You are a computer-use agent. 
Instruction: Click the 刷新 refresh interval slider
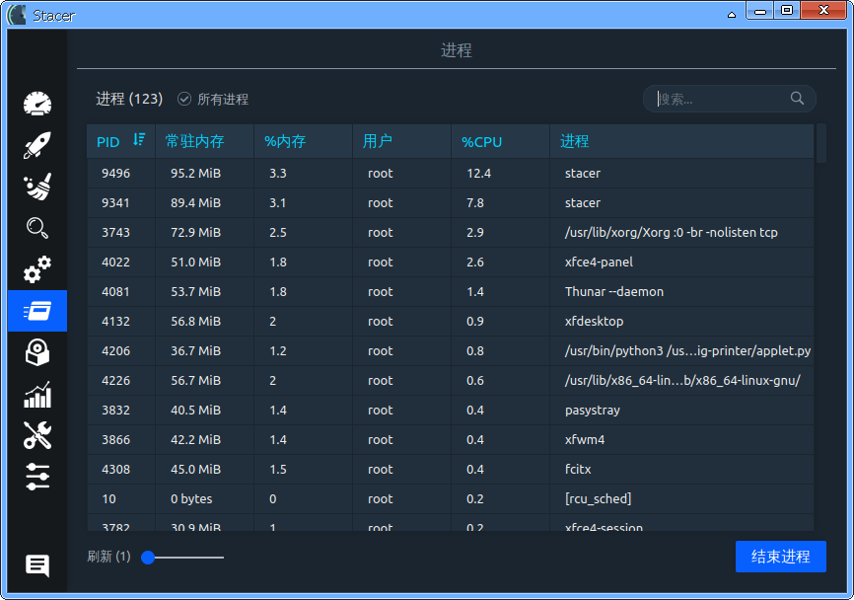click(x=182, y=558)
